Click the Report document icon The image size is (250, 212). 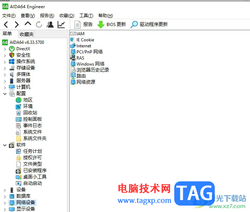pyautogui.click(x=77, y=25)
